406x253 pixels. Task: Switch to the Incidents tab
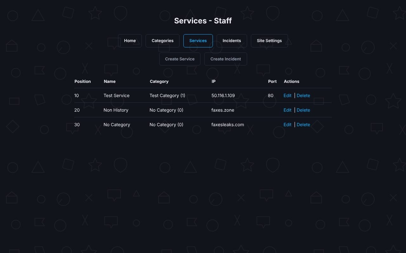point(232,41)
